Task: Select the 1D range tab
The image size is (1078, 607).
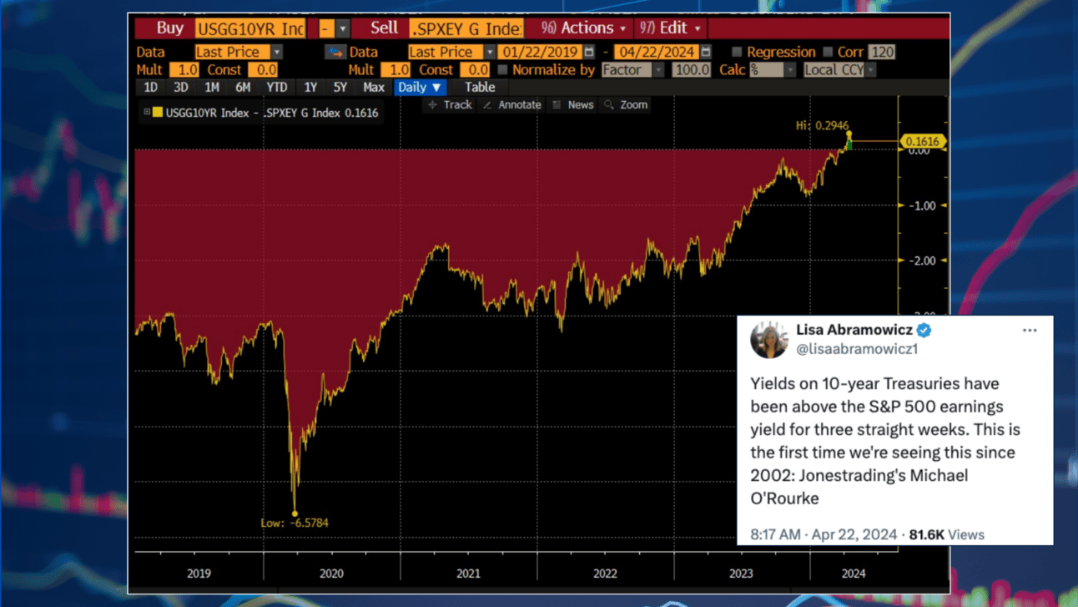Action: click(x=150, y=87)
